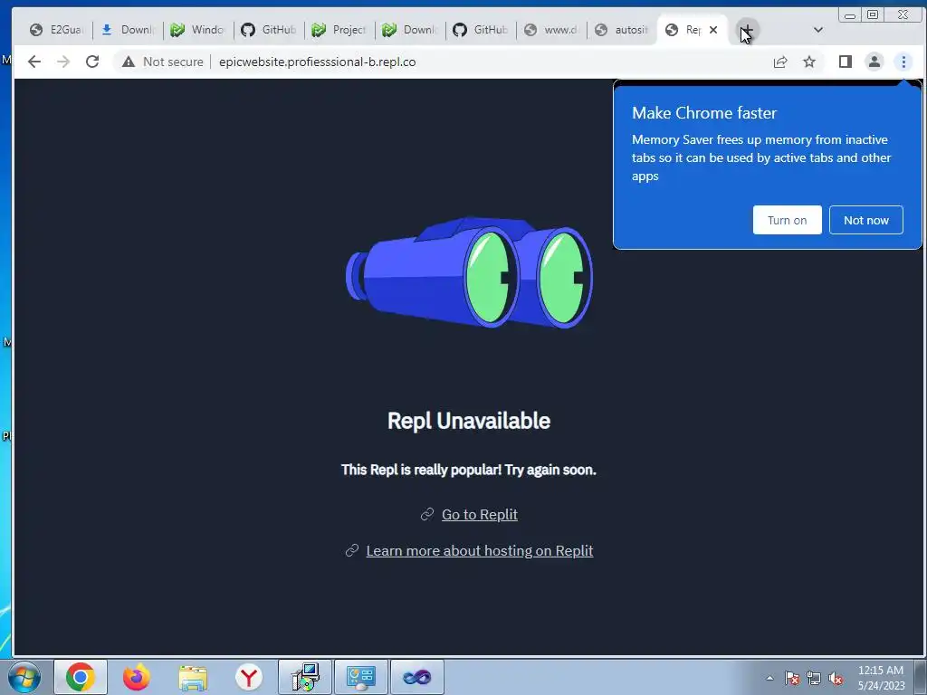Open the Chrome profile avatar
The width and height of the screenshot is (927, 695).
[874, 62]
